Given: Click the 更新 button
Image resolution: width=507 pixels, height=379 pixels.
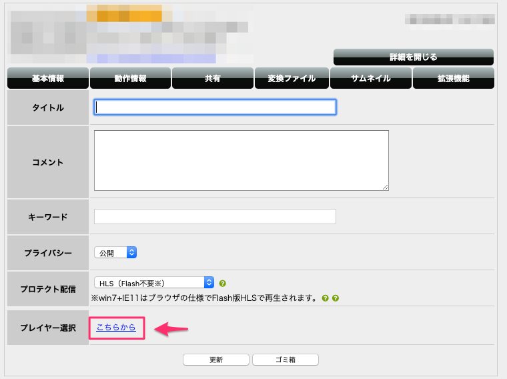Looking at the screenshot, I should pos(215,360).
